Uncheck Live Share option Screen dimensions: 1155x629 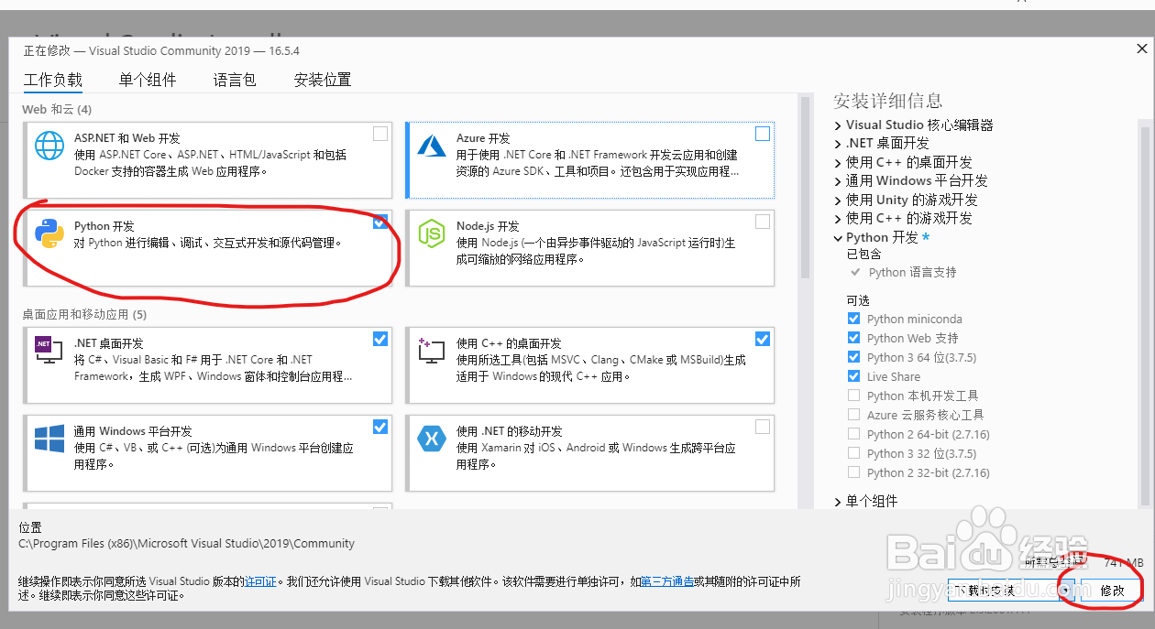pyautogui.click(x=854, y=376)
